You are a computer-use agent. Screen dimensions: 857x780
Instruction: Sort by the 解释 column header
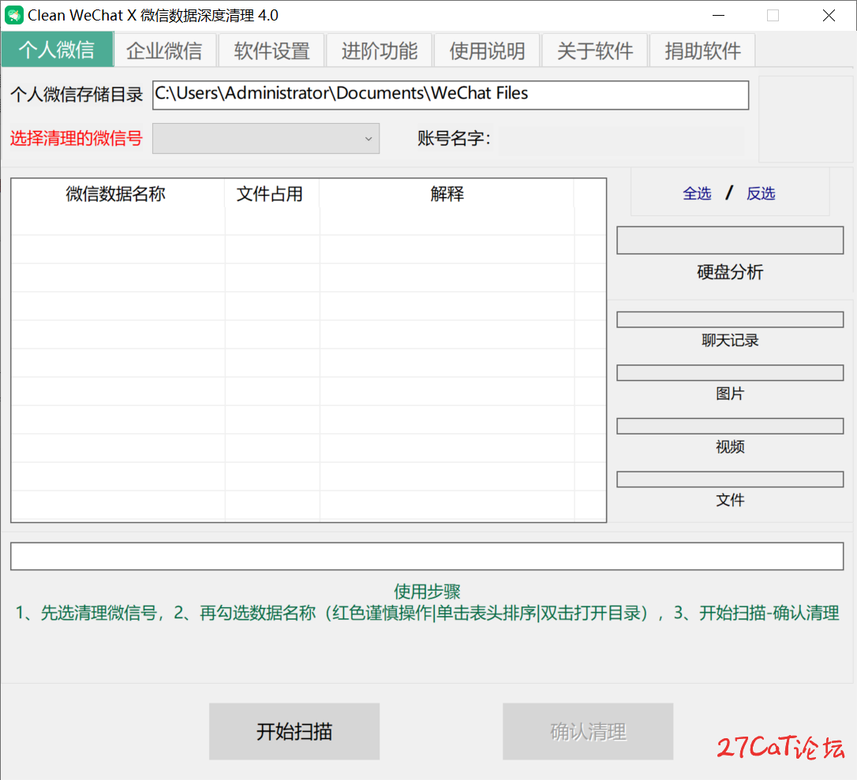point(447,194)
